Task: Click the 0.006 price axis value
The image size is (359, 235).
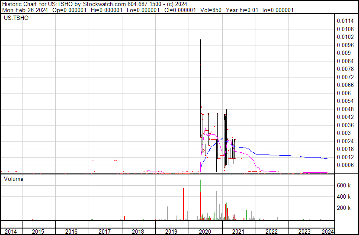Action: (x=344, y=93)
